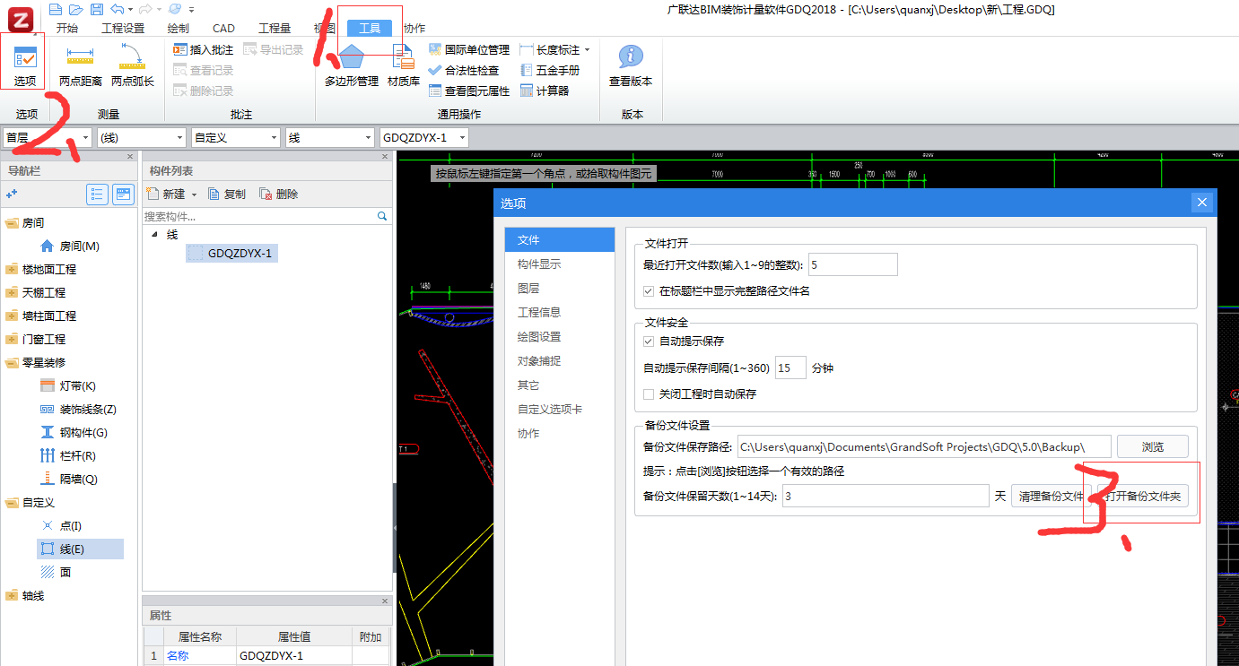The height and width of the screenshot is (666, 1239).
Task: Click the Undo arrow icon
Action: [x=116, y=9]
